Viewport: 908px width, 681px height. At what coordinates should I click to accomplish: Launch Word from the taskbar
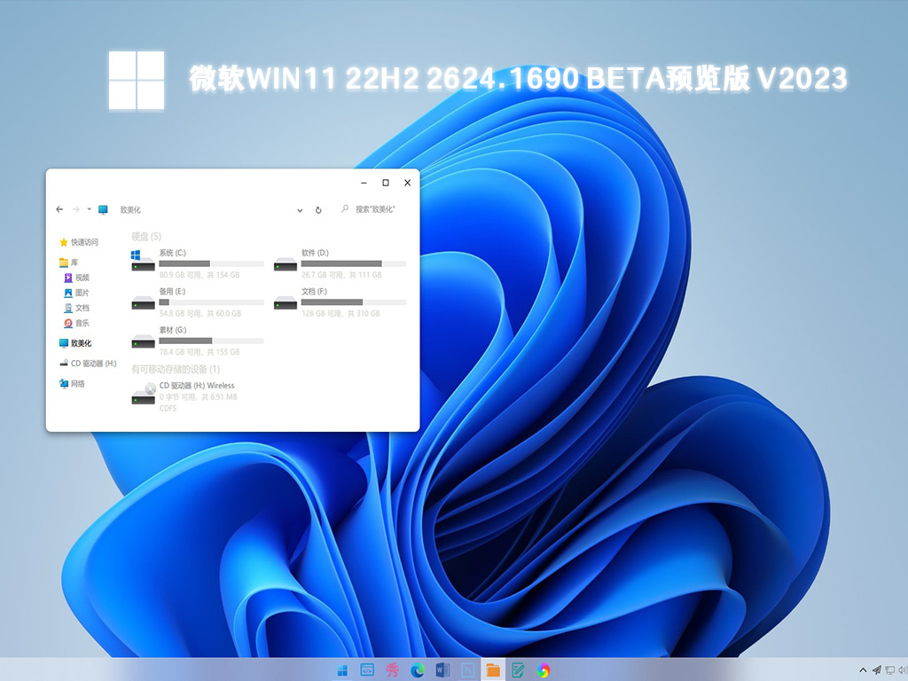point(441,669)
